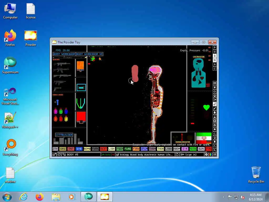
Task: Select the C-5 element
Action: click(79, 149)
